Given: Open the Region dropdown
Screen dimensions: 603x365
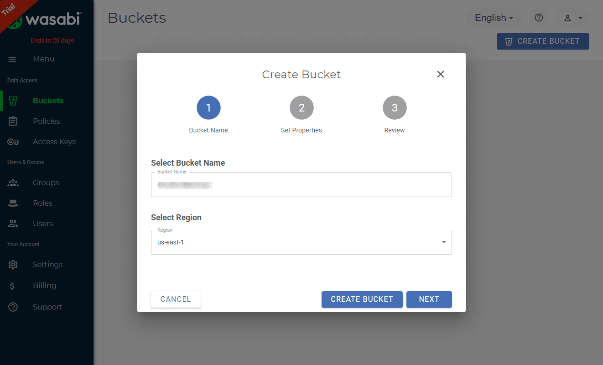Looking at the screenshot, I should click(301, 243).
